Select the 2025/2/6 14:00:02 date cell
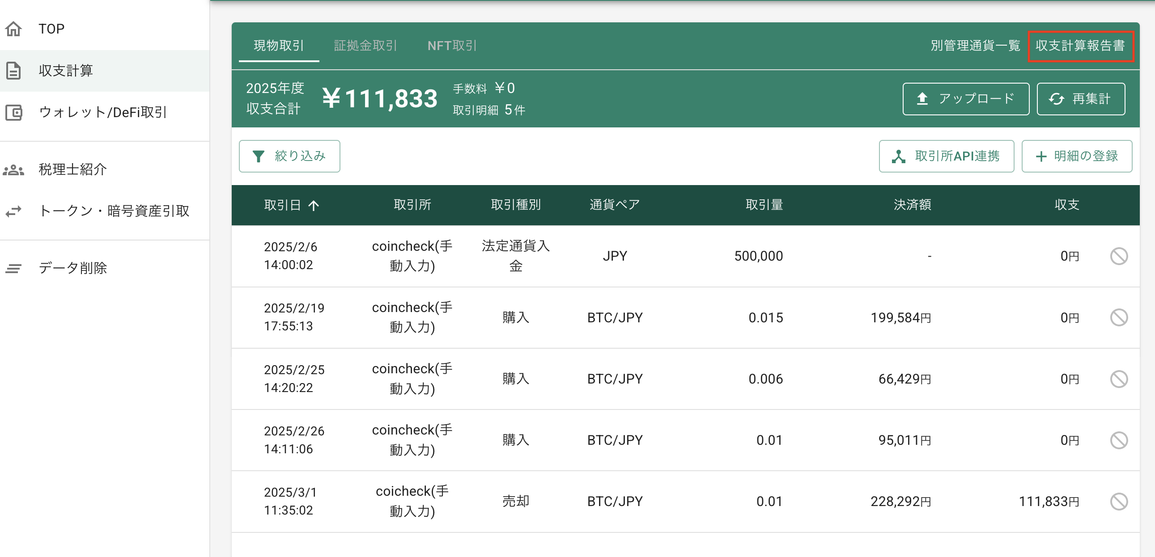 [x=291, y=256]
